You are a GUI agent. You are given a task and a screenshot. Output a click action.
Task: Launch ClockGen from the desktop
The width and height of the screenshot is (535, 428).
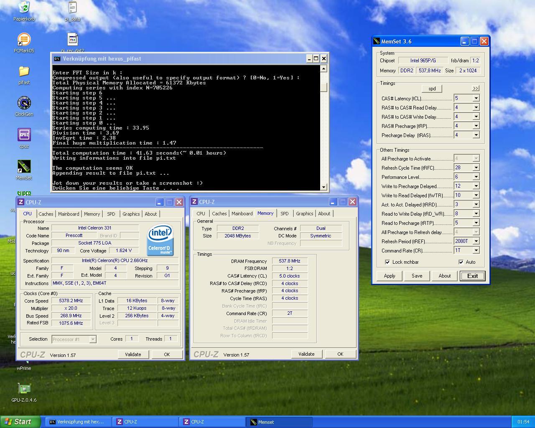coord(24,103)
